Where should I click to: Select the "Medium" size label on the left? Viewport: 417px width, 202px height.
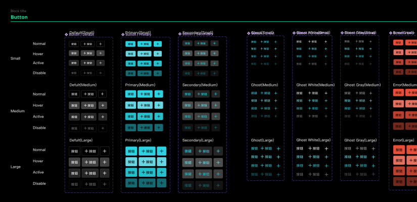click(x=18, y=111)
